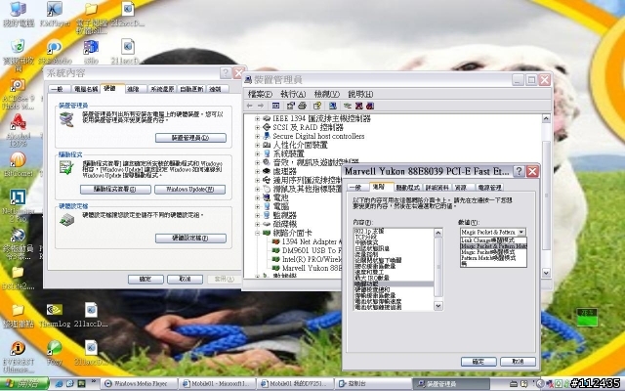The height and width of the screenshot is (391, 625).
Task: Click the 硬體設定檔(P) button
Action: (x=190, y=239)
